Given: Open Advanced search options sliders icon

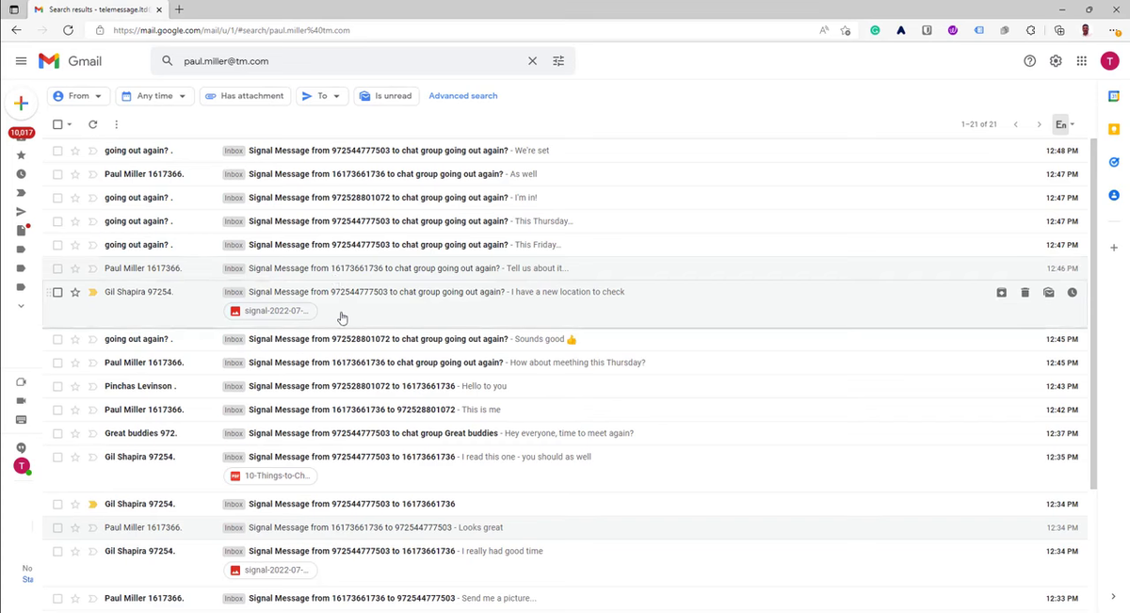Looking at the screenshot, I should [x=558, y=60].
